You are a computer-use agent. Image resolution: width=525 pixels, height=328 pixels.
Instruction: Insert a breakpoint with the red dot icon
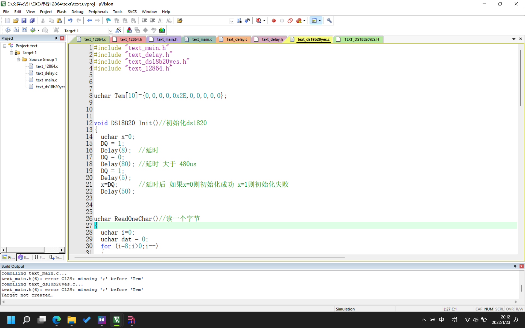[274, 20]
